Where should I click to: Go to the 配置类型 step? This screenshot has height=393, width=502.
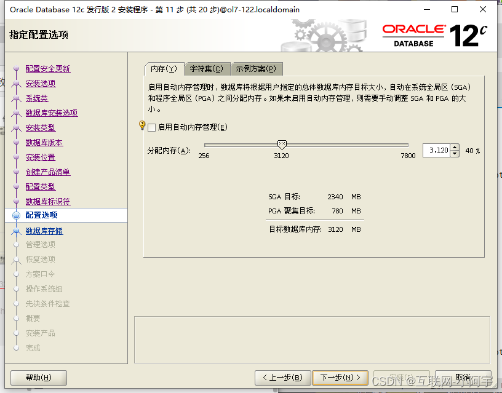click(41, 186)
